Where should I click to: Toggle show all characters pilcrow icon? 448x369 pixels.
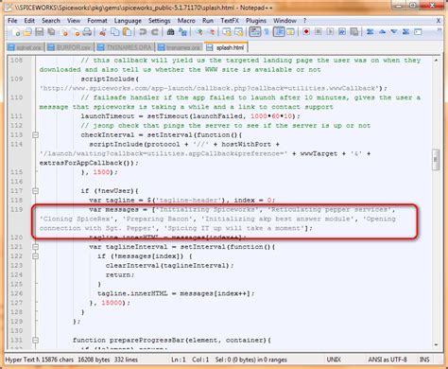[267, 32]
